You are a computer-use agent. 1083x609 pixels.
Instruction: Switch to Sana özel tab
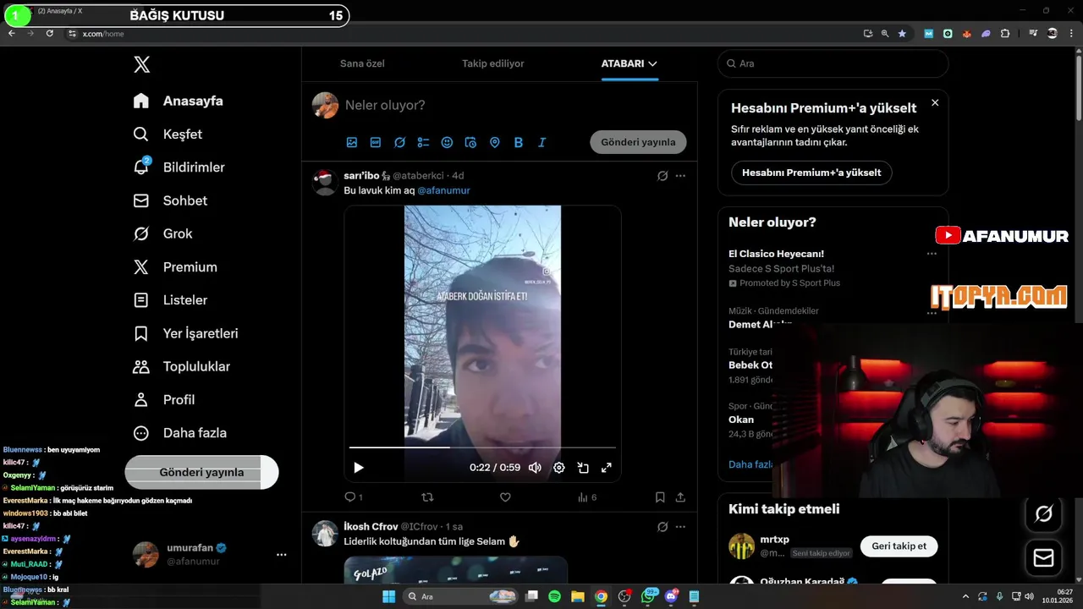coord(362,63)
